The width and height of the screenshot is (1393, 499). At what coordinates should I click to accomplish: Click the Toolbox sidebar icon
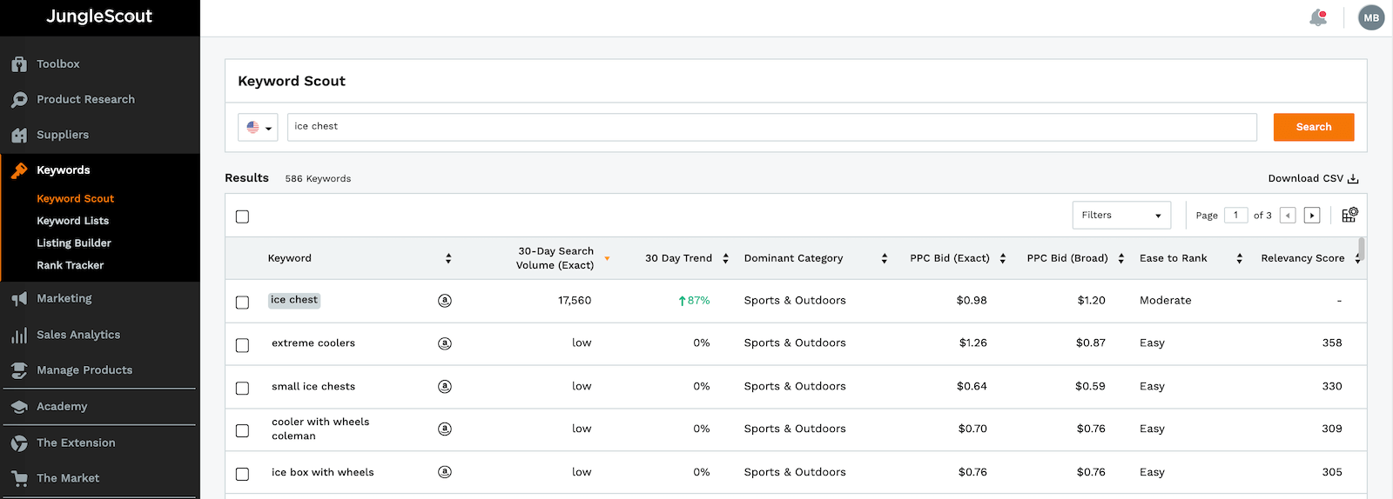[19, 64]
